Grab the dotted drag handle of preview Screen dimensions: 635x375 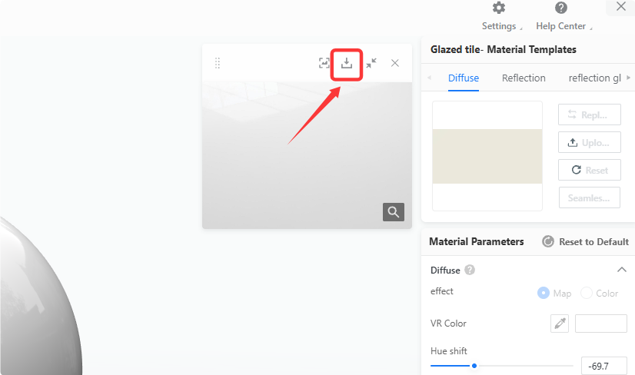(218, 63)
